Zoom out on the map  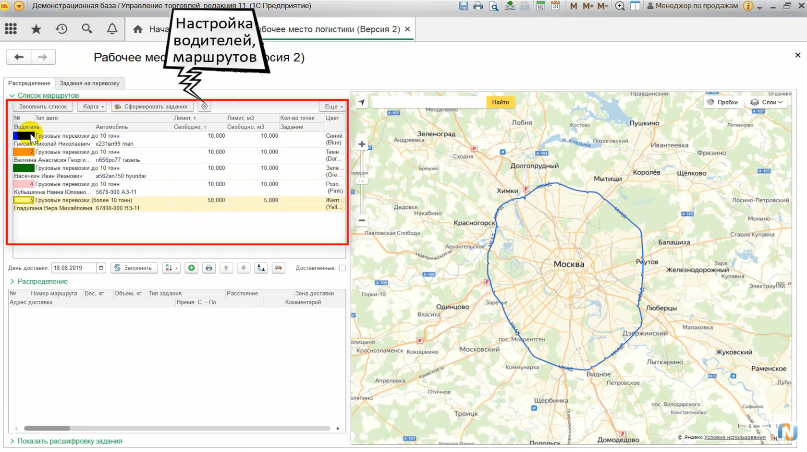click(362, 220)
